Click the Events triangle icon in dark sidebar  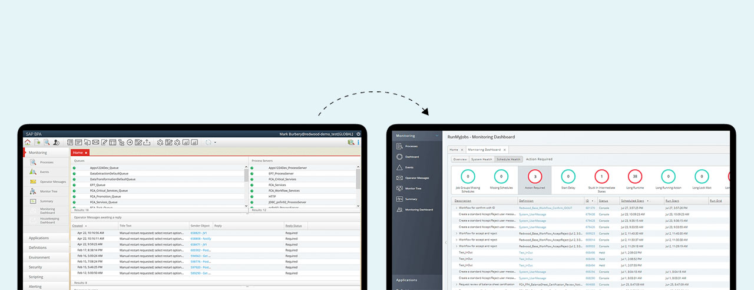pyautogui.click(x=400, y=167)
